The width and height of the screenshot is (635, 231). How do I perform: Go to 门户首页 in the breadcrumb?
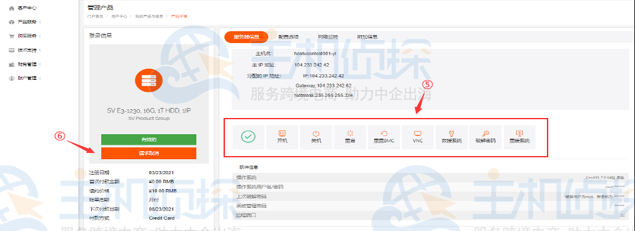pos(95,17)
